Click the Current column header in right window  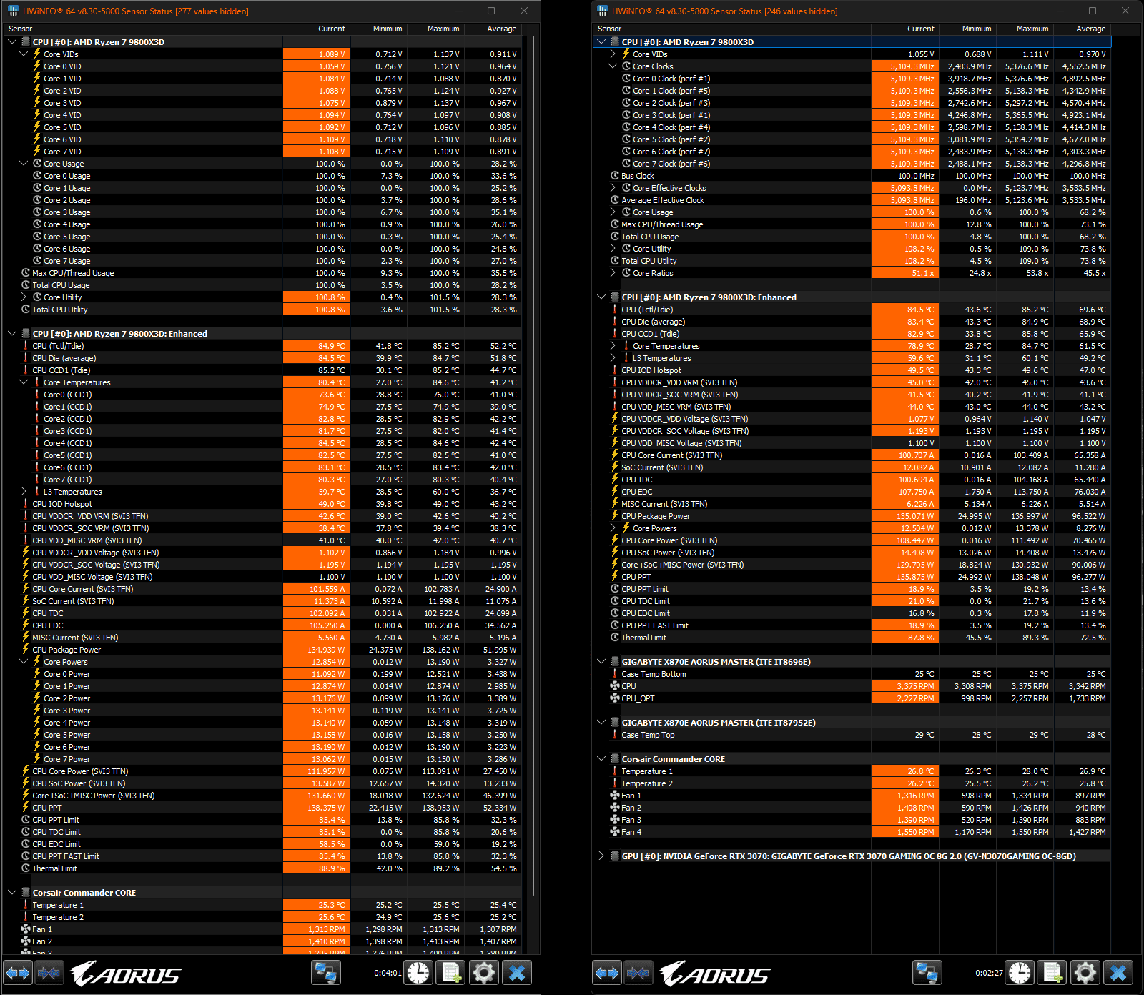pyautogui.click(x=904, y=29)
